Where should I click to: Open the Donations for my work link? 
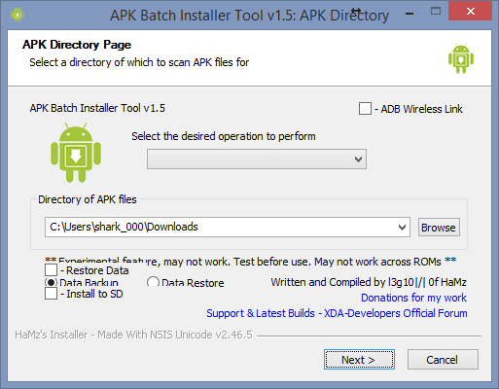point(413,298)
